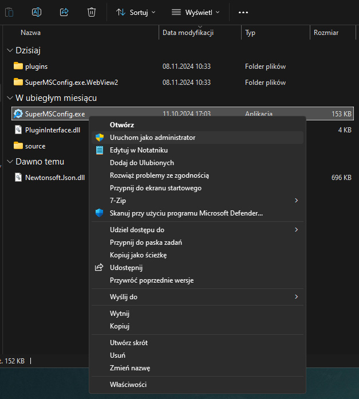Viewport: 359px width, 399px height.
Task: Choose Usuń in context menu
Action: (x=198, y=355)
